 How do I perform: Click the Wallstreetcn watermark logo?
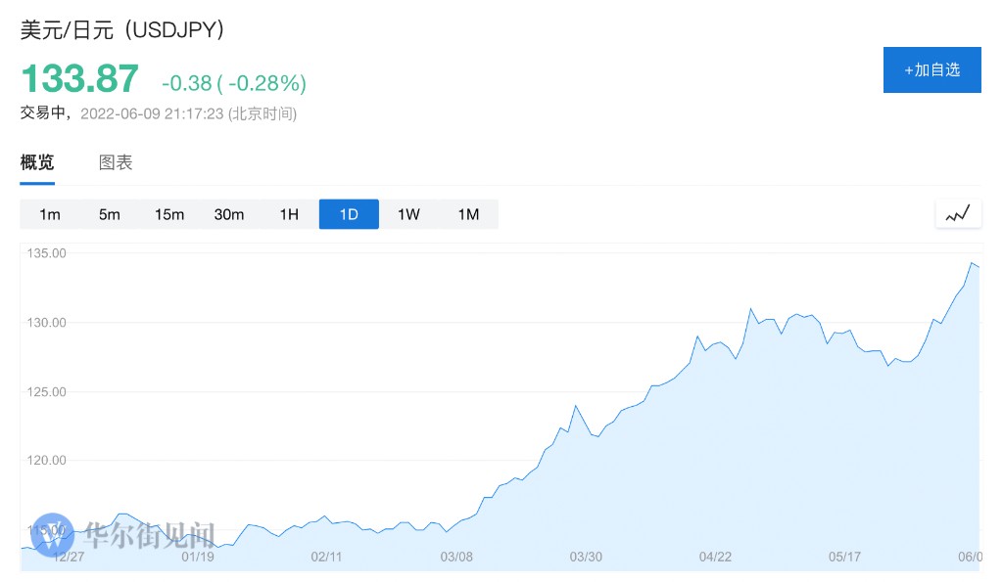pyautogui.click(x=53, y=534)
